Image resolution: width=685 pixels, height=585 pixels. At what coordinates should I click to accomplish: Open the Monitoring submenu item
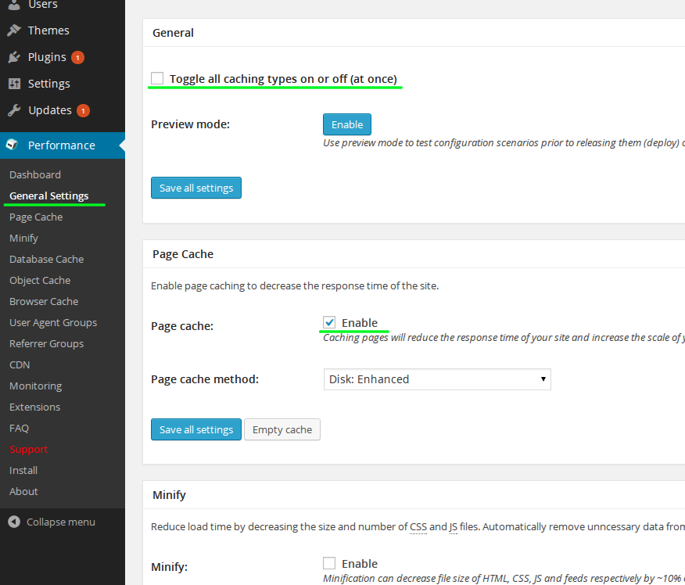(35, 386)
